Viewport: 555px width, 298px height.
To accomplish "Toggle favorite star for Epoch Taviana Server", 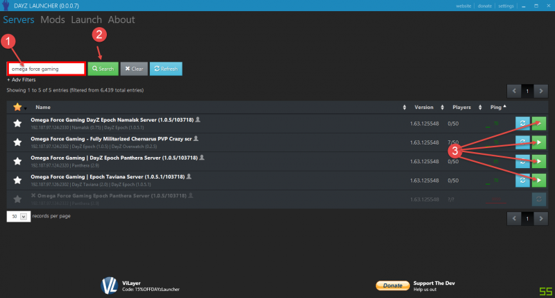I will [17, 180].
